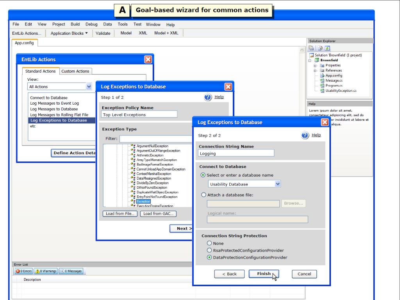Open the Help link in Step 2 dialog
The height and width of the screenshot is (300, 400).
click(x=316, y=135)
